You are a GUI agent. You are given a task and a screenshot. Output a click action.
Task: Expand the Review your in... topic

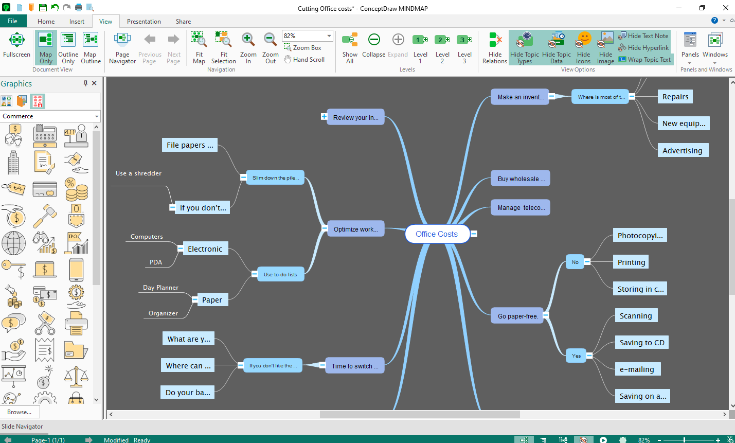(324, 117)
